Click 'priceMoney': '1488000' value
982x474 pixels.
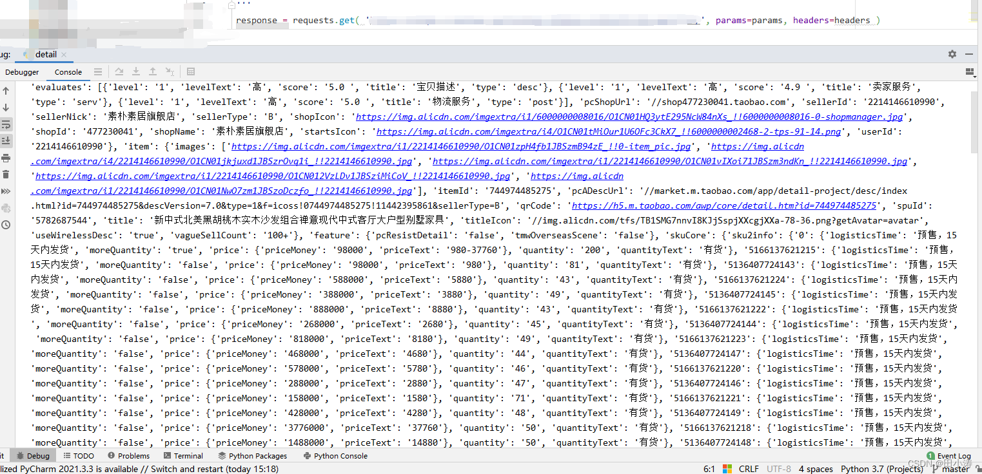tap(273, 442)
